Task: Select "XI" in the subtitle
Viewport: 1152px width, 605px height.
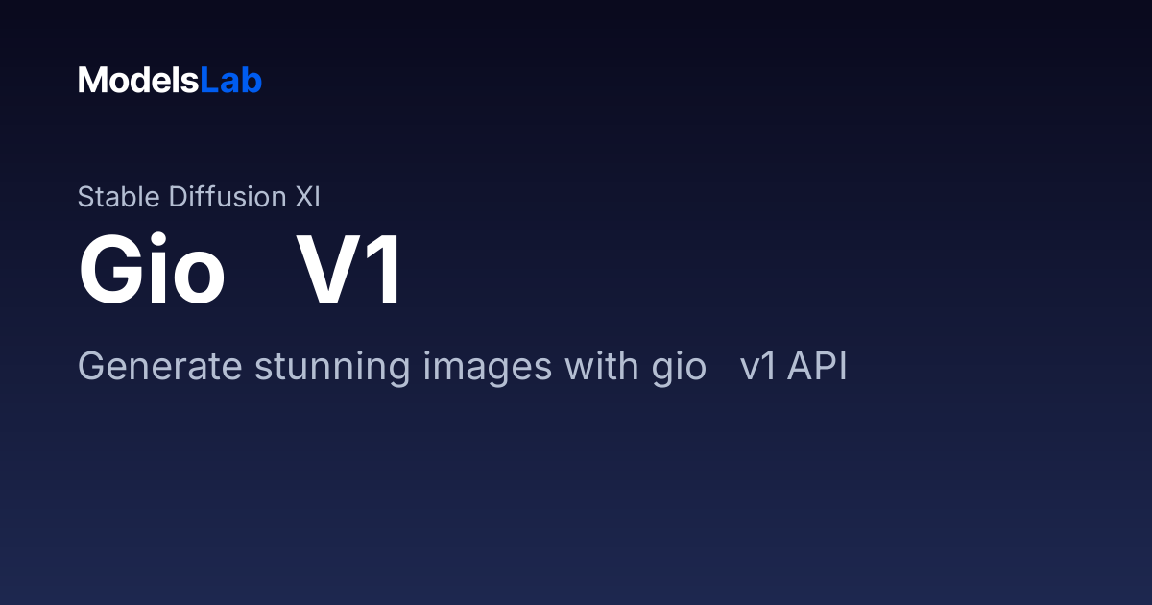Action: (307, 197)
